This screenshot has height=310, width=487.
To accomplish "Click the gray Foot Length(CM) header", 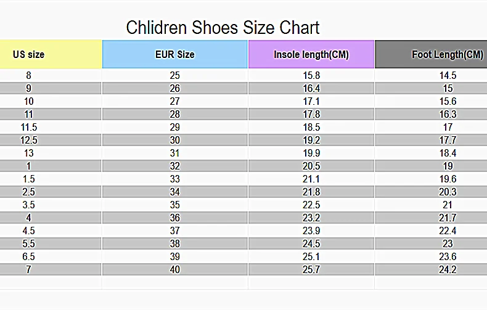I will 432,54.
